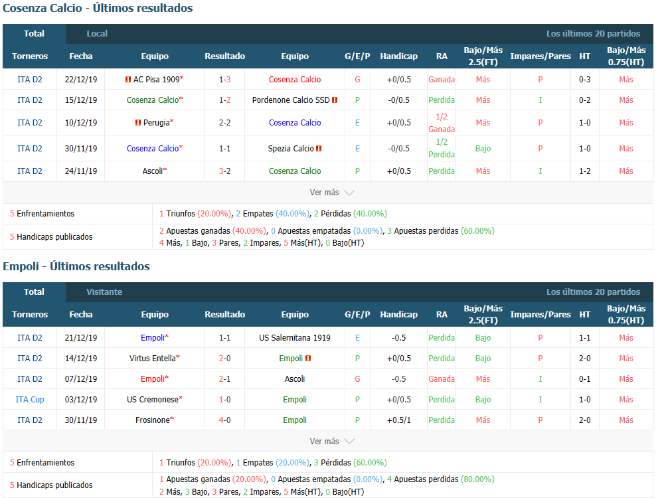Open Pordenone Calcio SSD team link

pyautogui.click(x=291, y=100)
